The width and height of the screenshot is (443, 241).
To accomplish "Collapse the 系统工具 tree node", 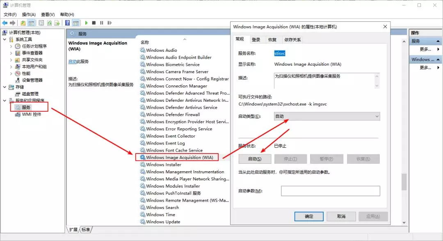I will click(5, 39).
